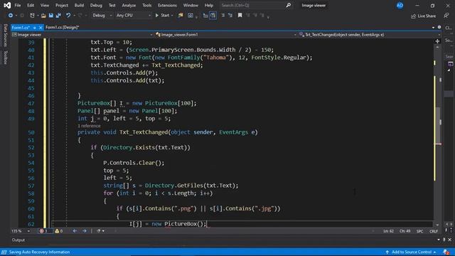Viewport: 455px width, 256px height.
Task: Open the Test menu
Action: click(x=112, y=5)
